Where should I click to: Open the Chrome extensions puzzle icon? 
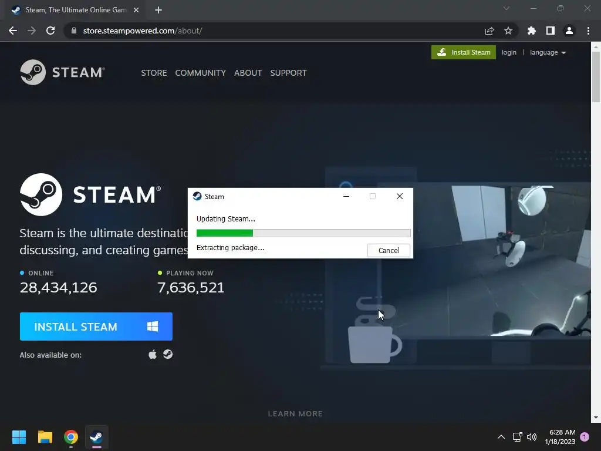532,31
